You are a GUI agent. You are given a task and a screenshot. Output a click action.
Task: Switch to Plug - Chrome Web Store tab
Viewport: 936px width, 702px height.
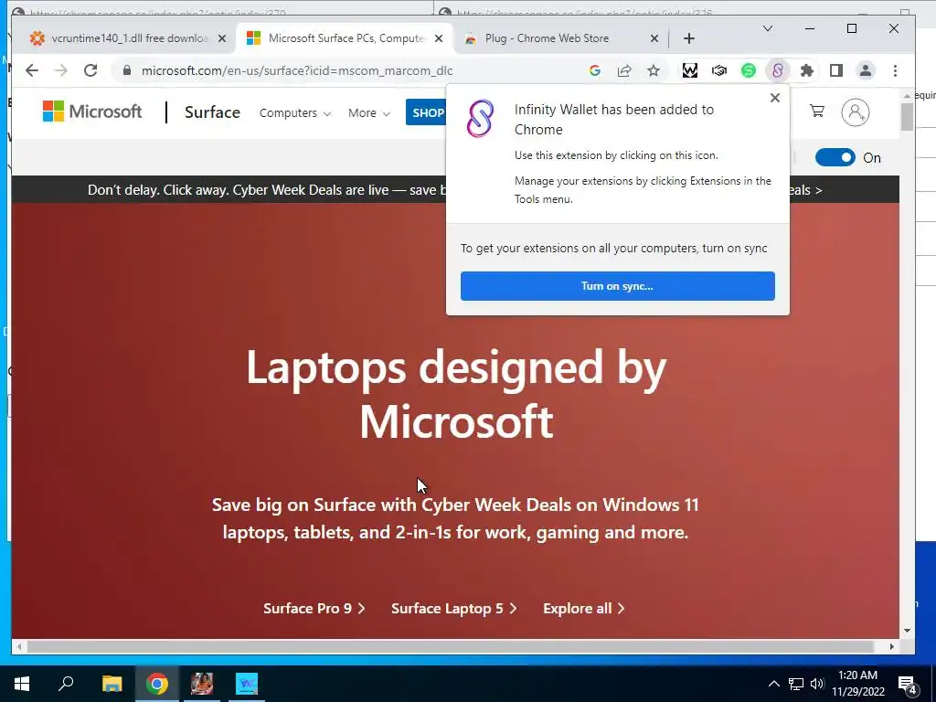pos(547,38)
